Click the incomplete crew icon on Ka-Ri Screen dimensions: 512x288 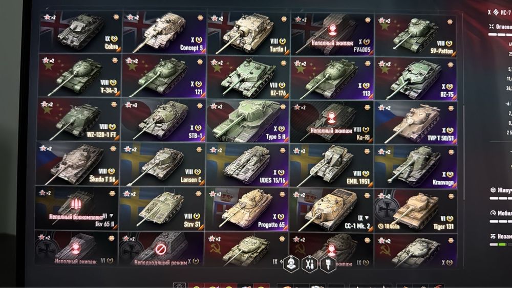point(331,118)
